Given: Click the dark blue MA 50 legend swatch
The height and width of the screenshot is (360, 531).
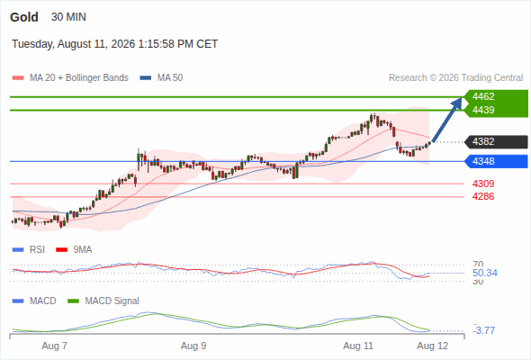Looking at the screenshot, I should (x=146, y=78).
